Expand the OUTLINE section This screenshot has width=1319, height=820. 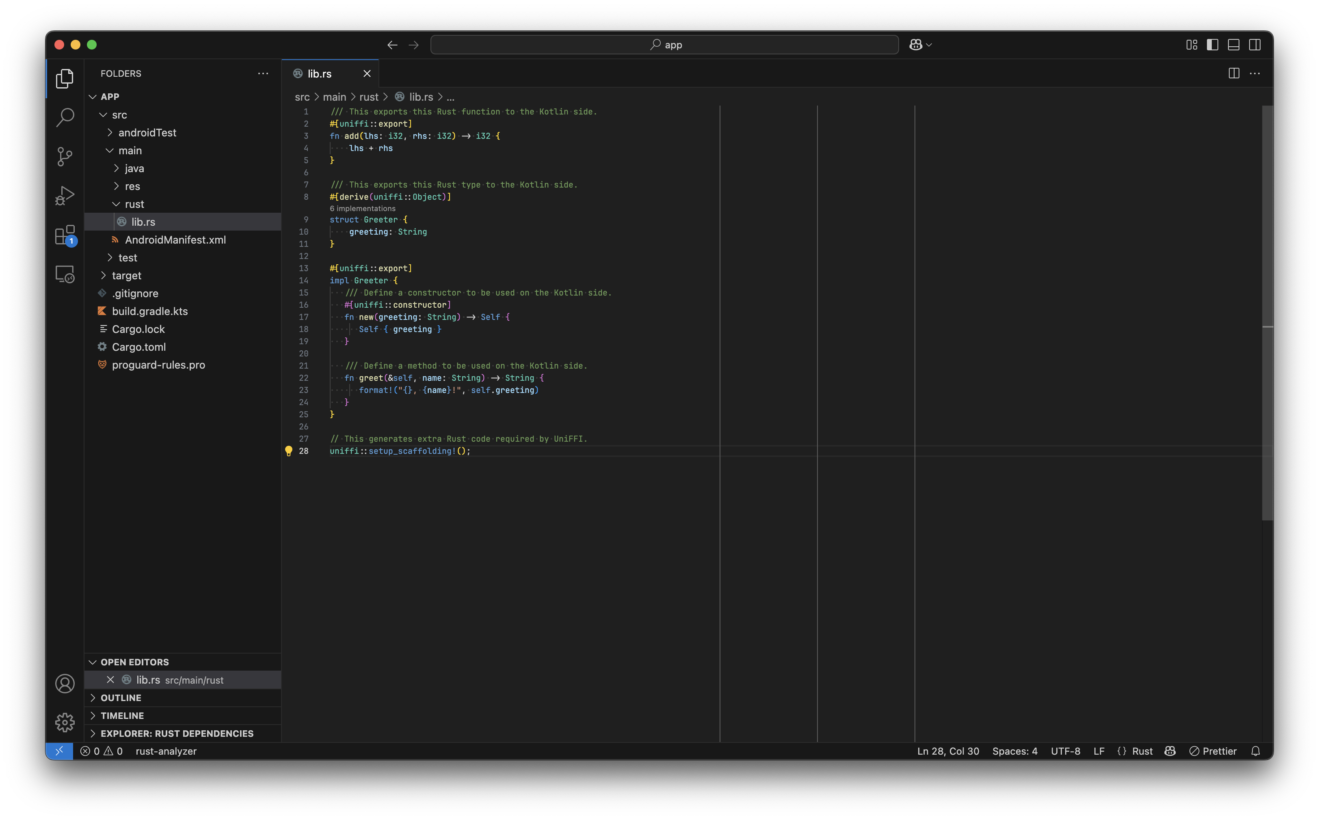coord(183,697)
